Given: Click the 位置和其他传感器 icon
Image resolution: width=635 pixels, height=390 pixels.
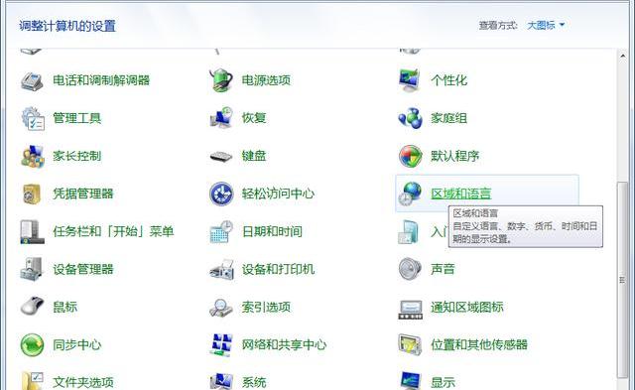Looking at the screenshot, I should [x=410, y=345].
